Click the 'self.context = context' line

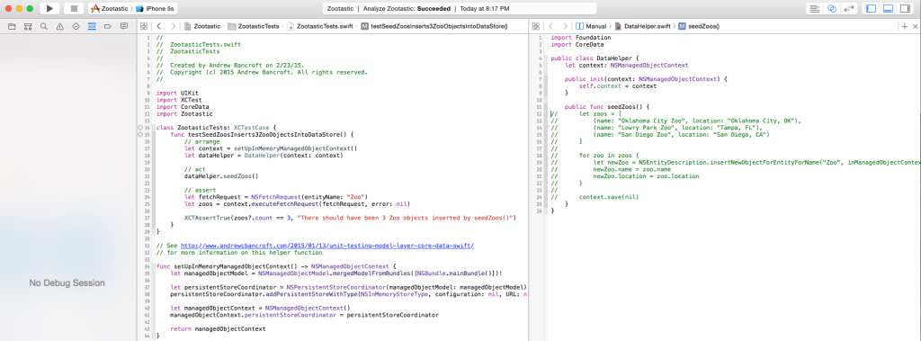click(617, 85)
